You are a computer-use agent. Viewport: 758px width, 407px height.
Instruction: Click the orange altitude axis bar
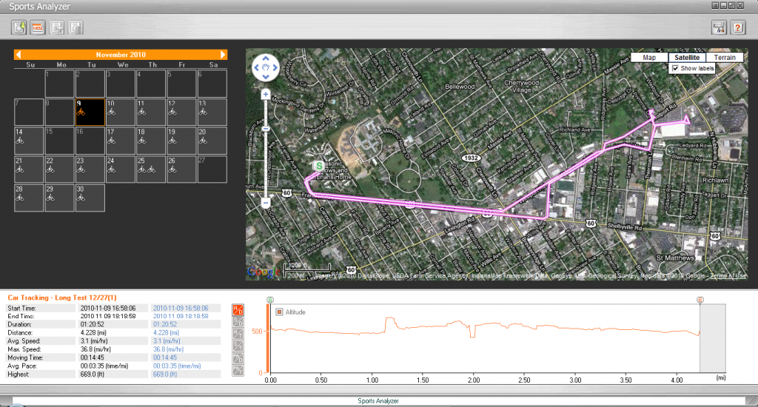coord(268,339)
